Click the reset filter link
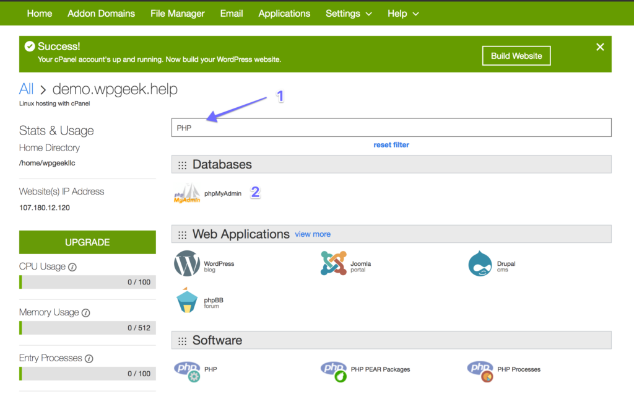Viewport: 634px width, 396px height. pyautogui.click(x=391, y=145)
